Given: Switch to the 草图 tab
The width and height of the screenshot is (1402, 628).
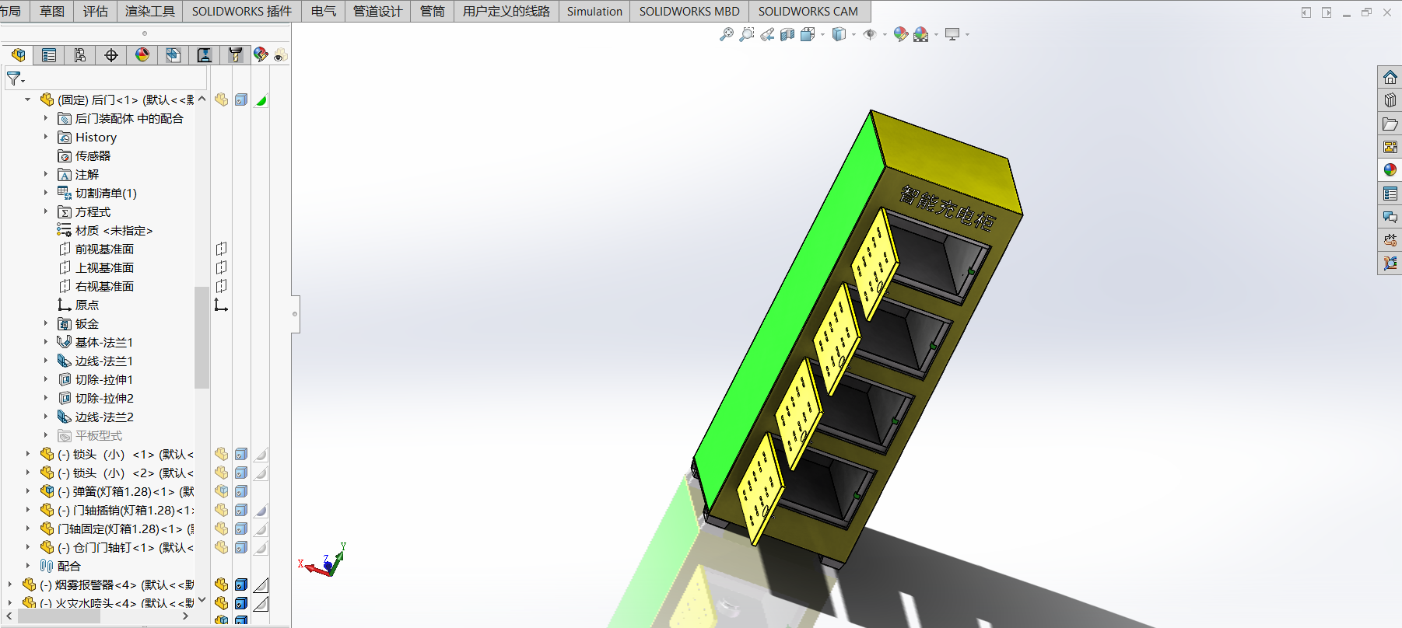Looking at the screenshot, I should (x=52, y=11).
